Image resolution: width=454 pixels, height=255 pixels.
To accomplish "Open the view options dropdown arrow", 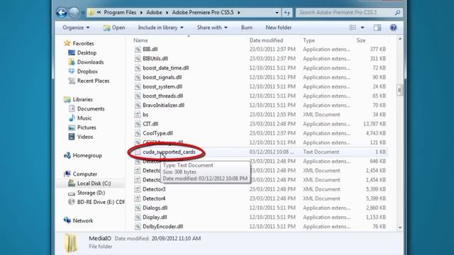I will tap(362, 28).
